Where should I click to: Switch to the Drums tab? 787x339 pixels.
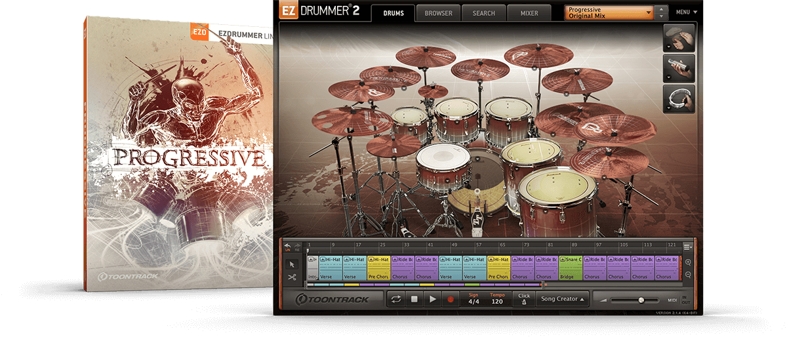coord(393,13)
